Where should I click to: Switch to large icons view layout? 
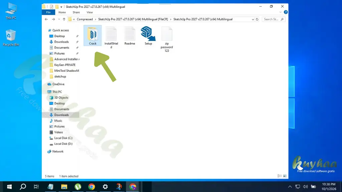click(x=285, y=176)
